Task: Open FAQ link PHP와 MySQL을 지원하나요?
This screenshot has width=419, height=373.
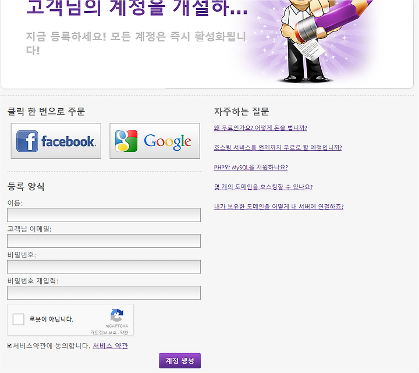Action: pos(251,167)
